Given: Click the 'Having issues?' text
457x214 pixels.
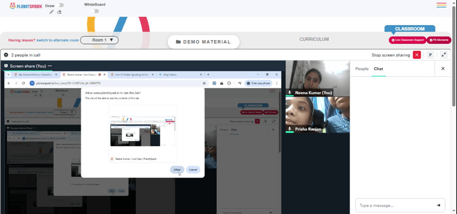Looking at the screenshot, I should (x=22, y=40).
